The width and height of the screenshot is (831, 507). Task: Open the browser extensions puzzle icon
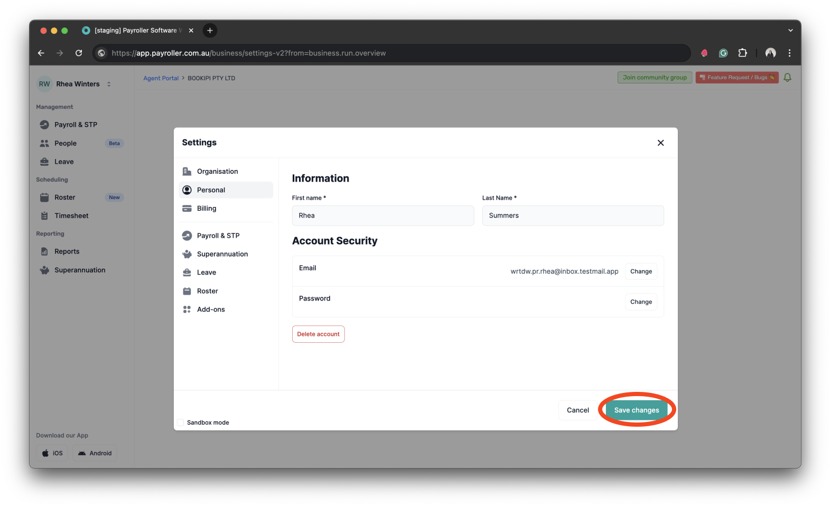pos(742,53)
